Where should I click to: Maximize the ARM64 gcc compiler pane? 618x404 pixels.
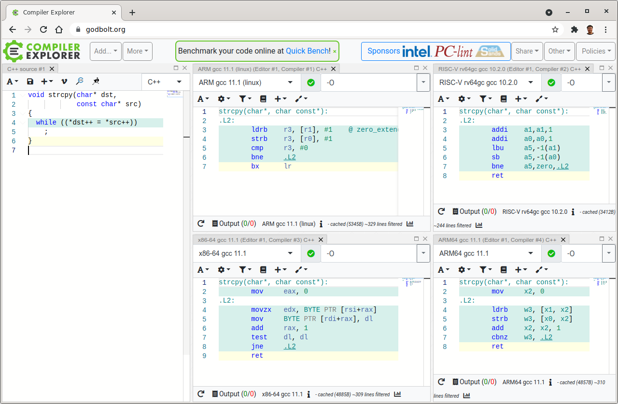[602, 239]
